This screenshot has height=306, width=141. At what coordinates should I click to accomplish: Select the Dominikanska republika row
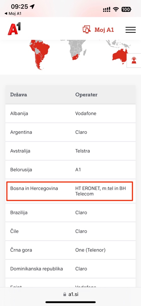70,269
